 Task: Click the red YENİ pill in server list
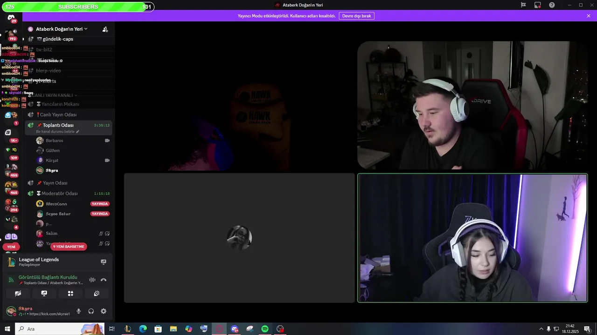[x=11, y=247]
